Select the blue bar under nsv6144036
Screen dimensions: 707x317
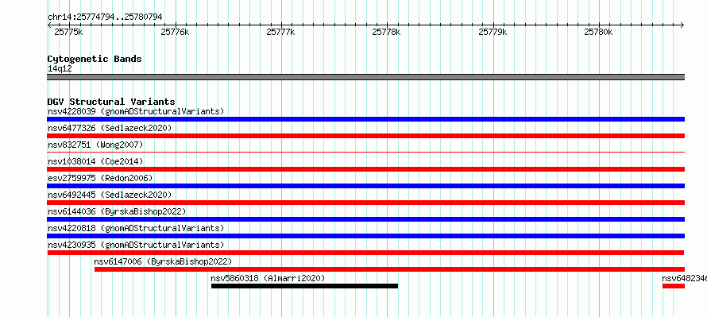click(x=365, y=219)
